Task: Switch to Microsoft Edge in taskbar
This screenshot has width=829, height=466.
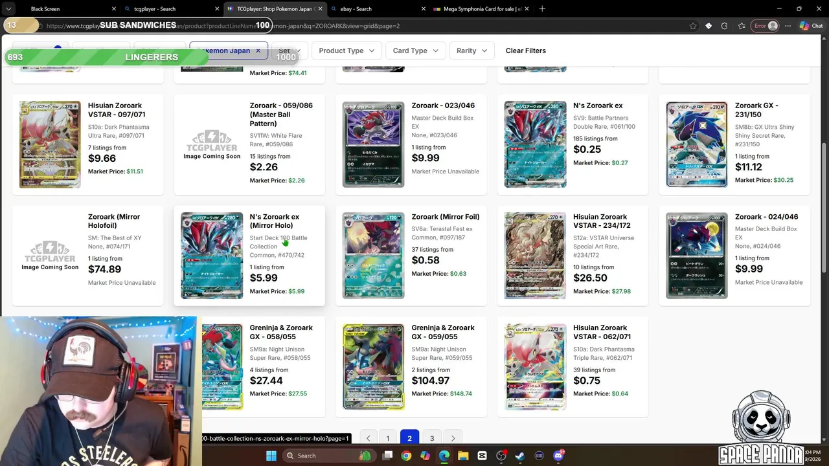Action: tap(444, 456)
